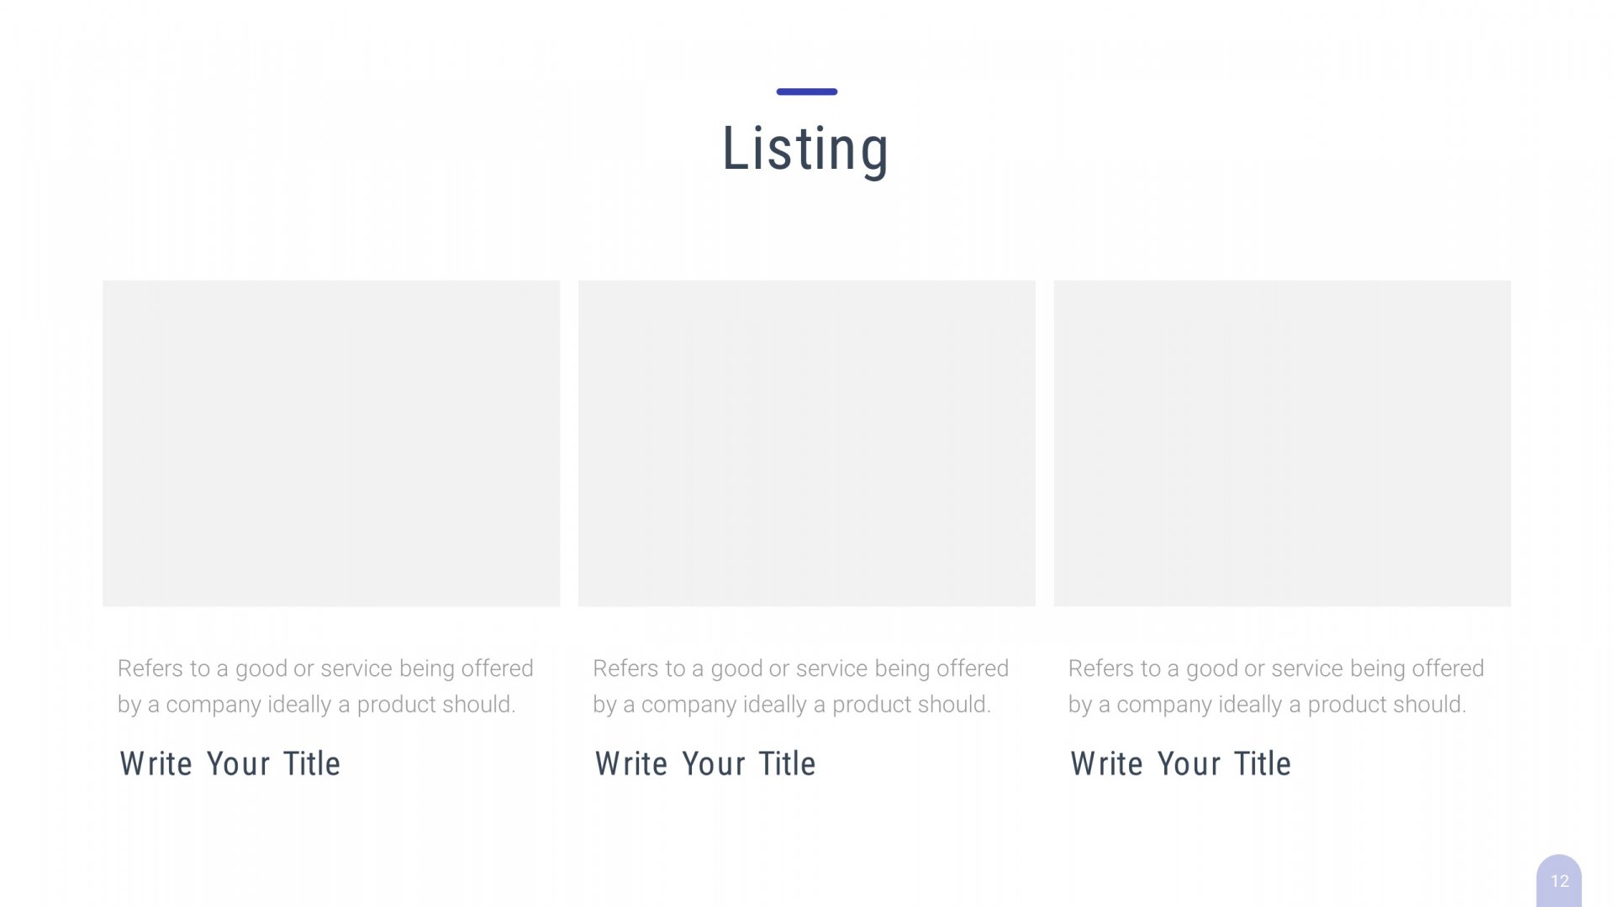Click the page number 12 badge
This screenshot has height=907, width=1614.
pos(1559,881)
